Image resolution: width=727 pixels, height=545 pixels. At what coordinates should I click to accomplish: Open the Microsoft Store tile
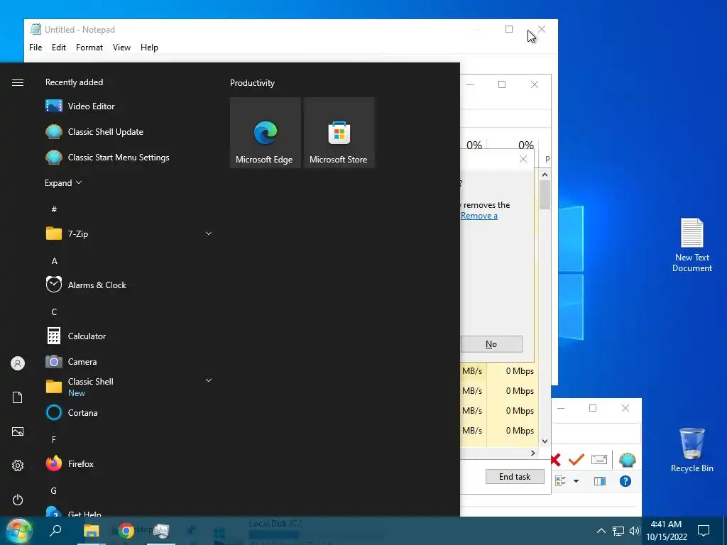(339, 133)
